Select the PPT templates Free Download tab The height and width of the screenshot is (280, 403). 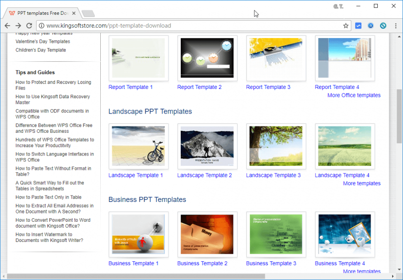pyautogui.click(x=42, y=13)
